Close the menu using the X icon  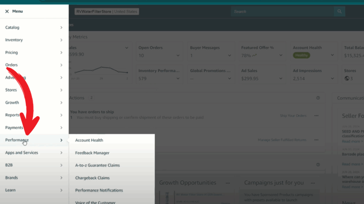click(x=7, y=11)
